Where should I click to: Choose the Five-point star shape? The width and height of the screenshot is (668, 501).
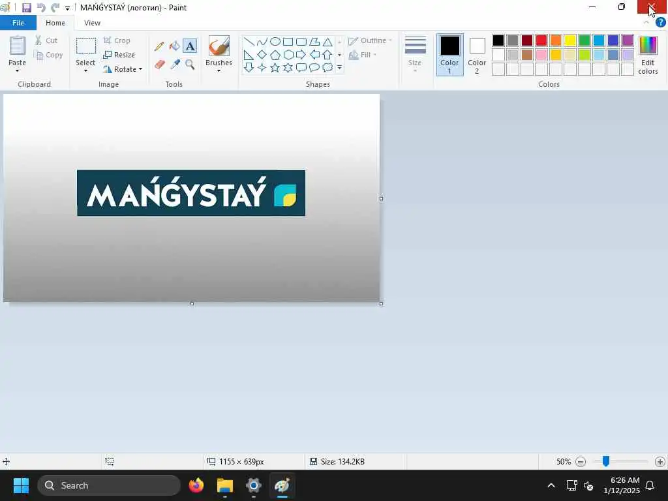point(275,67)
